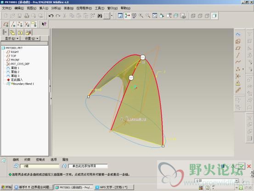Image resolution: width=254 pixels, height=191 pixels.
Task: Click the Zoom Out magnifier icon
Action: coord(148,16)
